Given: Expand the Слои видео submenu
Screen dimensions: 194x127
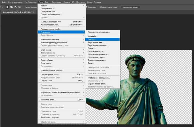Looking at the screenshot, I should (x=62, y=63).
